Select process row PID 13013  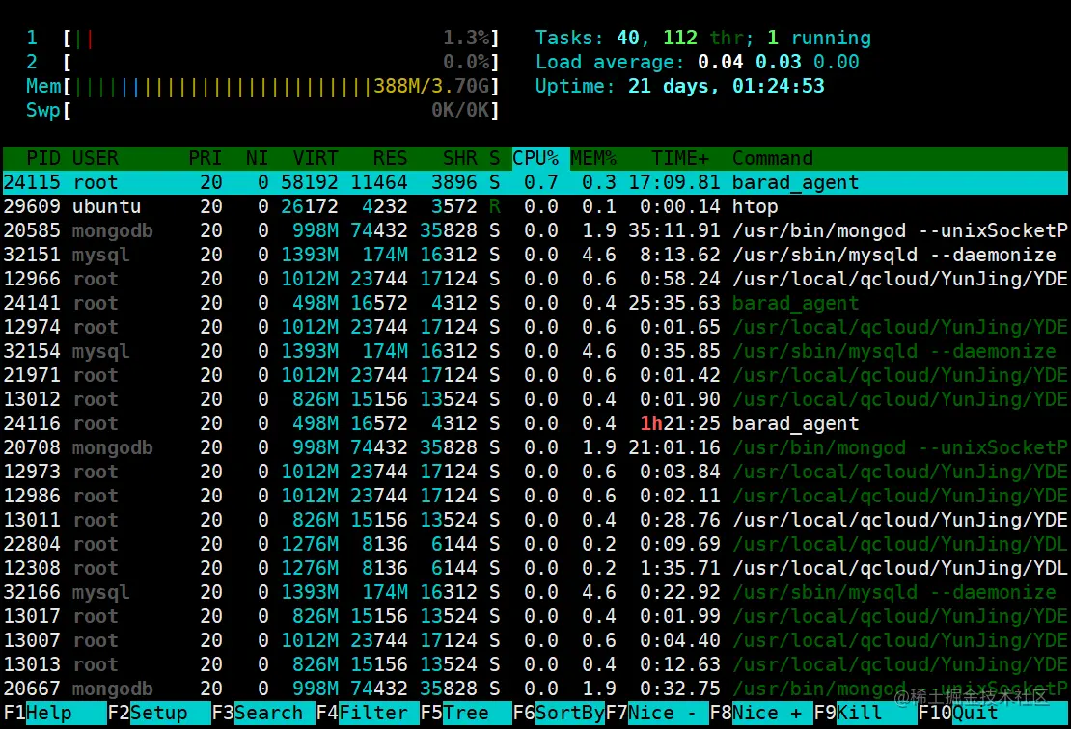click(535, 664)
